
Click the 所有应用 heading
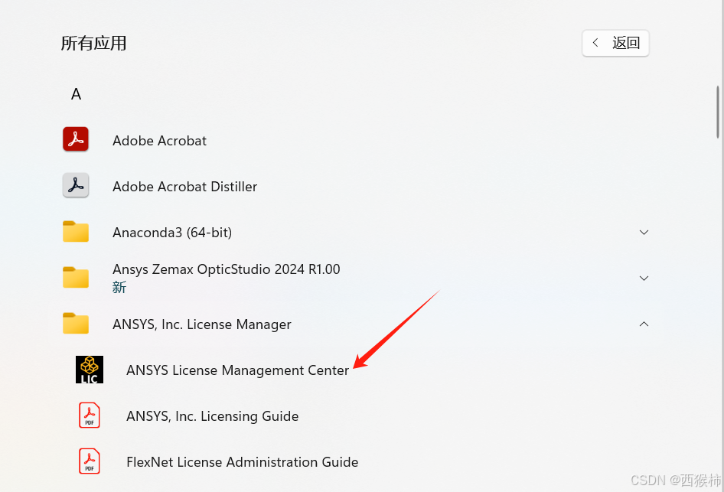(93, 44)
